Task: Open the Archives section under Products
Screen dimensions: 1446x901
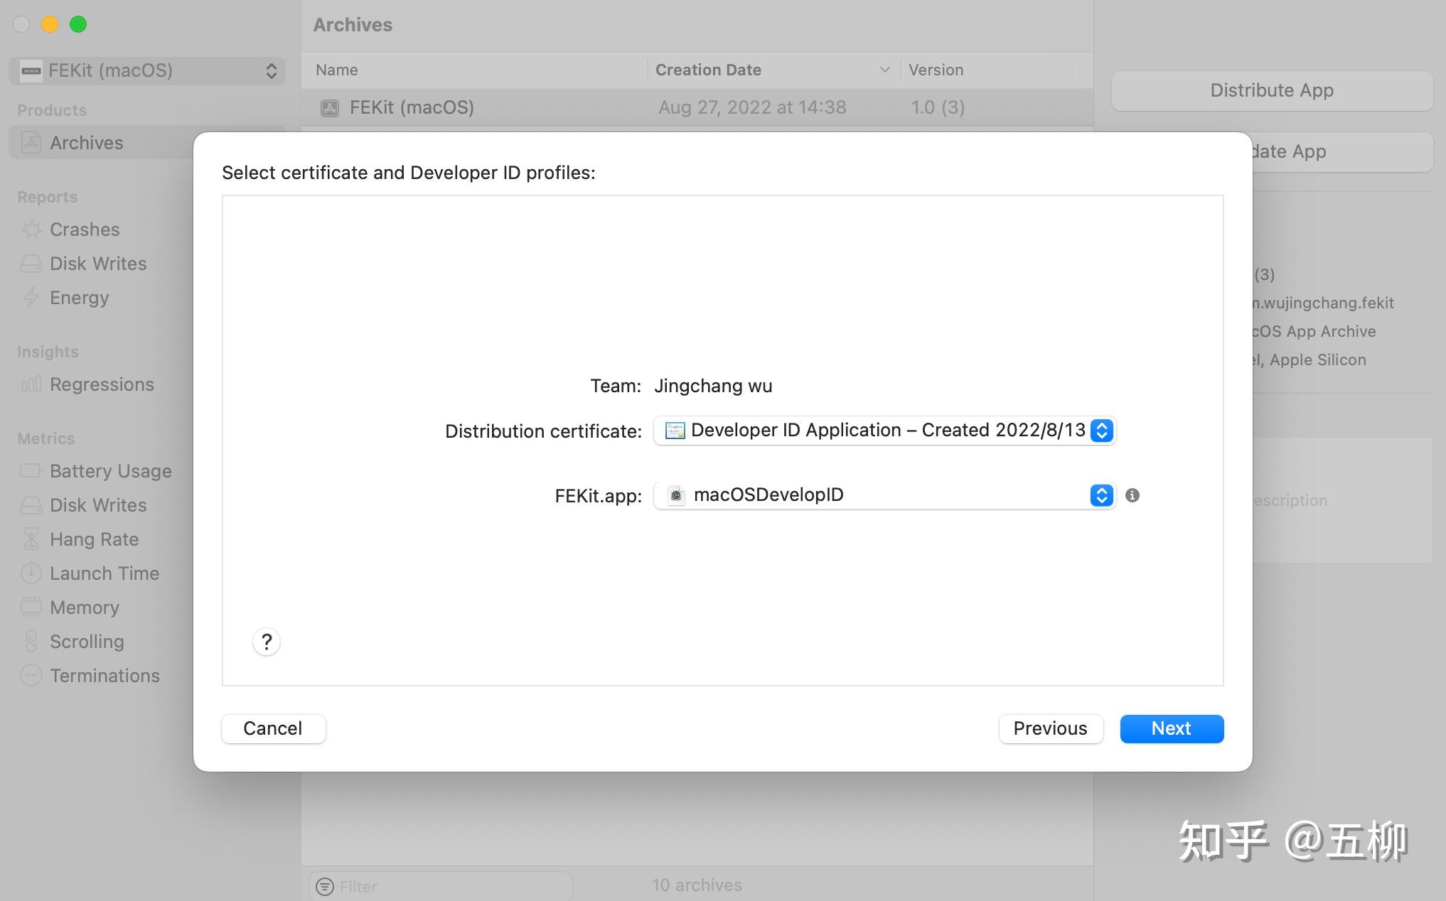Action: [85, 142]
